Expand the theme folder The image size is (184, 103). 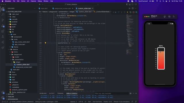(16, 47)
